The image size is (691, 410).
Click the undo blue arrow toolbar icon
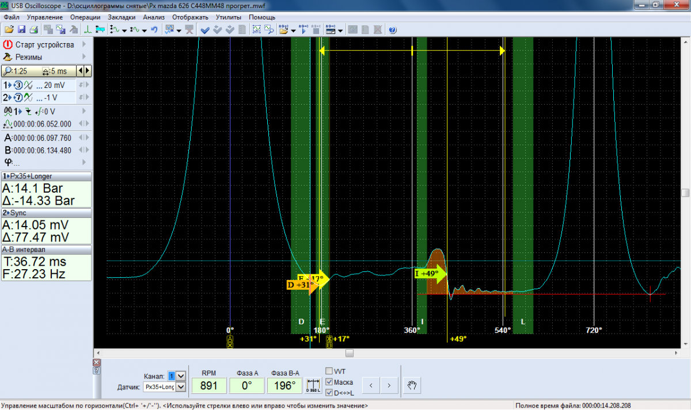tap(154, 29)
